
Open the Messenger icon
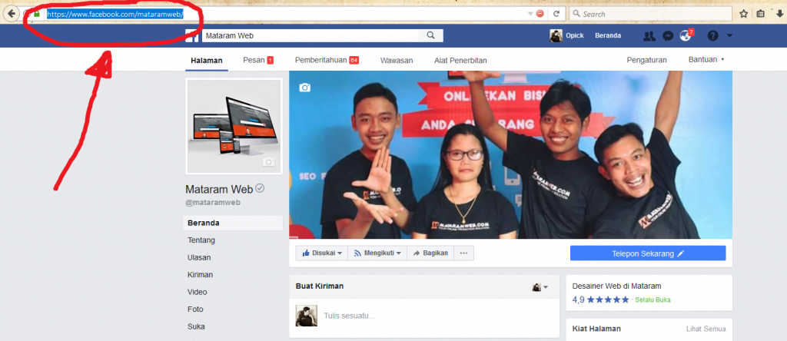pos(668,35)
